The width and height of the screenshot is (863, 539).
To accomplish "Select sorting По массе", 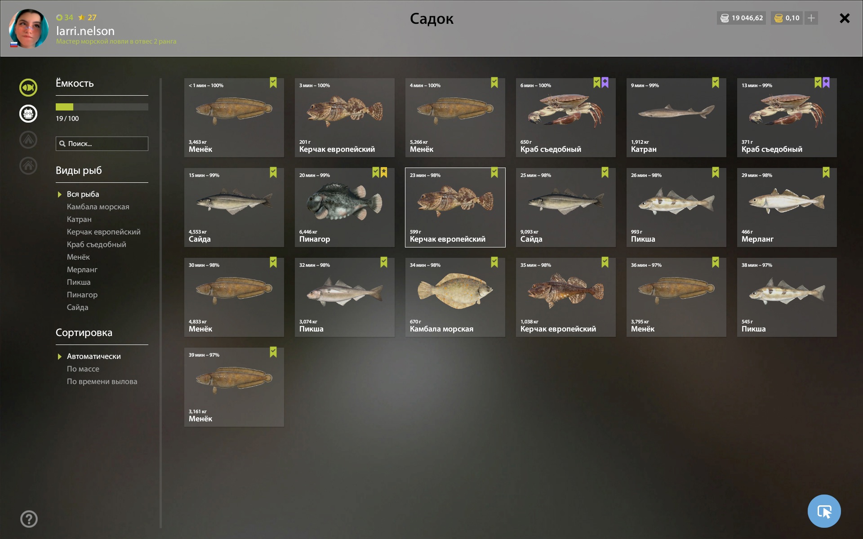I will pyautogui.click(x=83, y=369).
